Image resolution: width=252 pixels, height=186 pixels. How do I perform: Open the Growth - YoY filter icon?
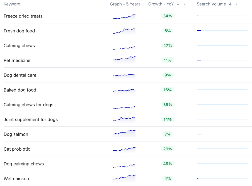(x=184, y=4)
